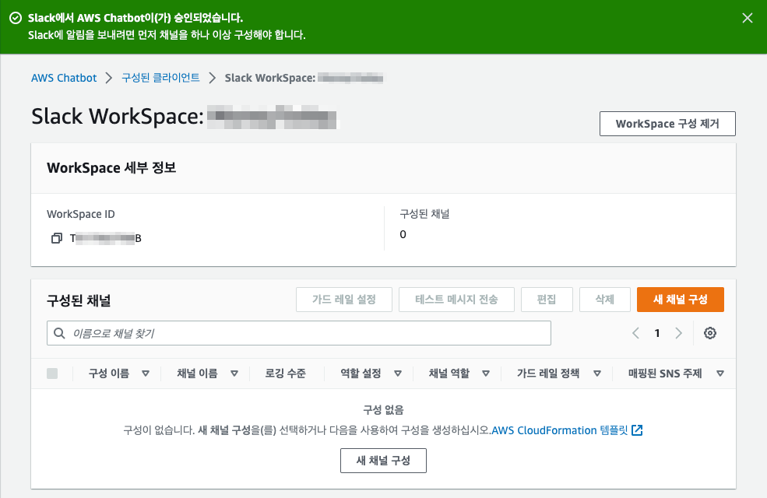Click 채널 역할 column header text
The width and height of the screenshot is (767, 498).
pos(449,373)
